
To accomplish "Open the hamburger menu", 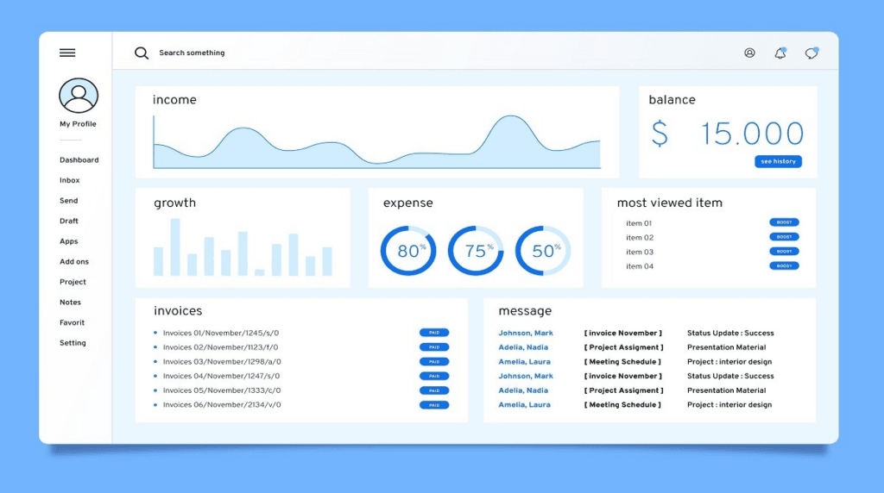I will (67, 53).
